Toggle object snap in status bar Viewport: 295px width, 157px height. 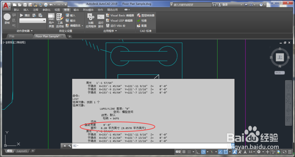(x=226, y=152)
